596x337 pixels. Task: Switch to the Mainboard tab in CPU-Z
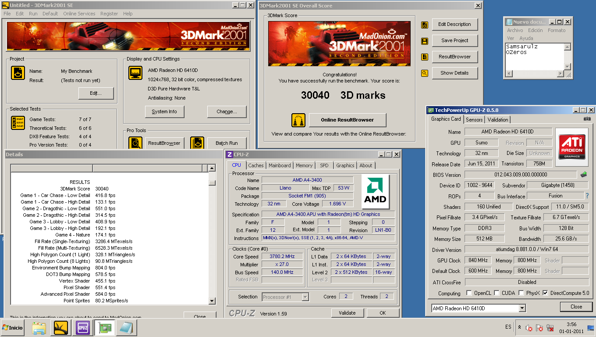tap(280, 165)
